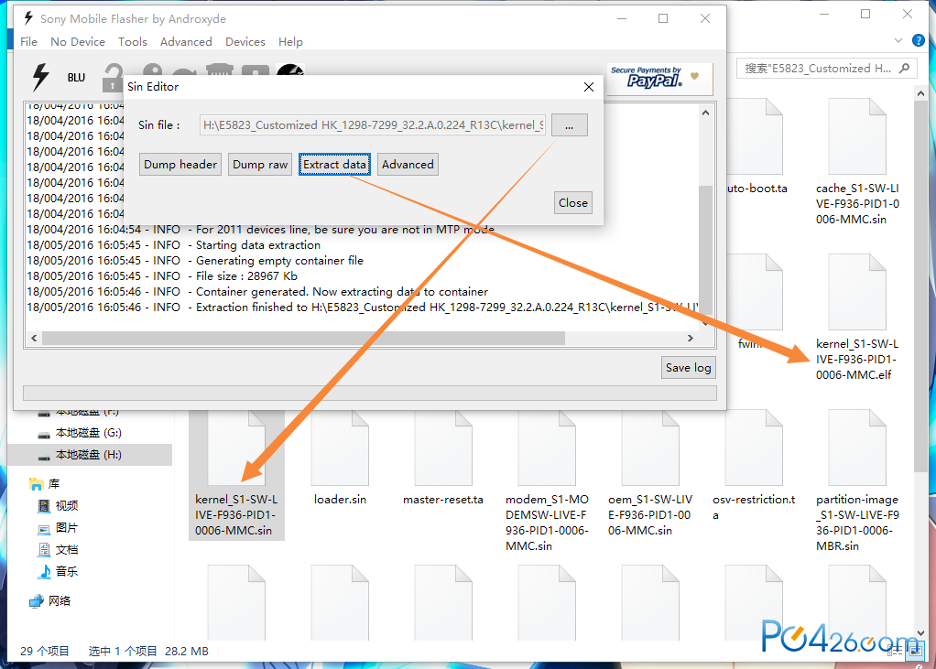Select the auto-boot.ta file icon
Image resolution: width=936 pixels, height=669 pixels.
point(756,137)
